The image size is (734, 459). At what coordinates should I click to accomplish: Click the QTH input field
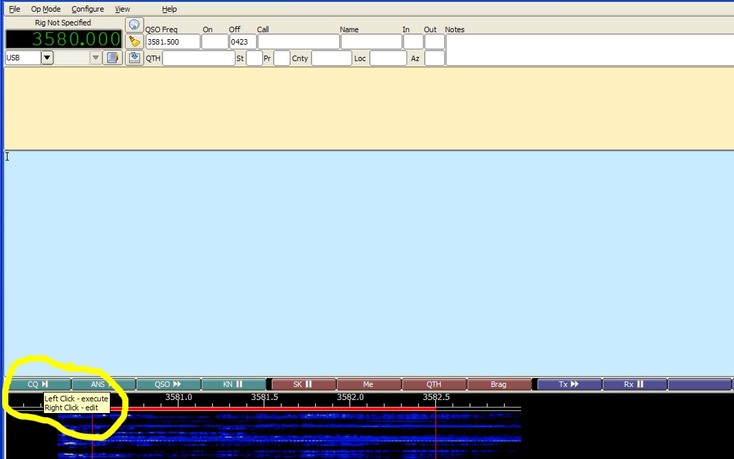click(198, 58)
